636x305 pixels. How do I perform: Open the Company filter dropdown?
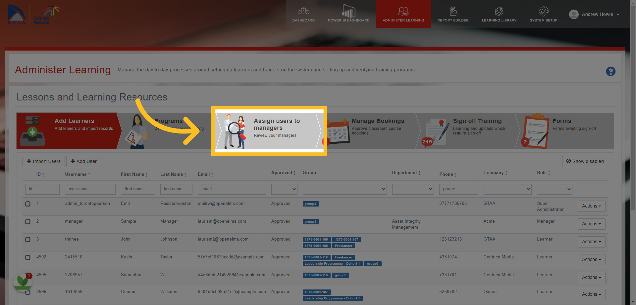pyautogui.click(x=507, y=189)
